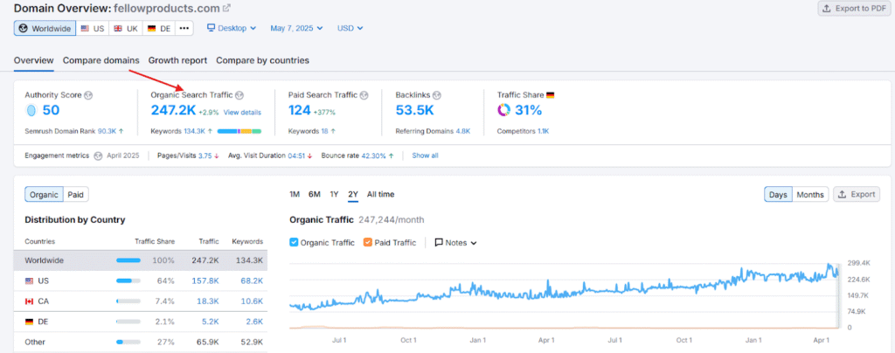The width and height of the screenshot is (895, 353).
Task: Select the Worldwide database button
Action: point(45,29)
